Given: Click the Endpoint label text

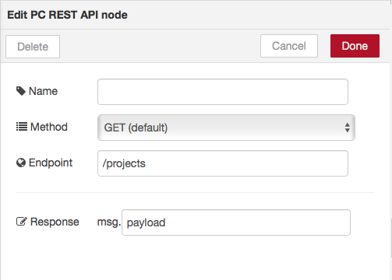Looking at the screenshot, I should tap(51, 163).
